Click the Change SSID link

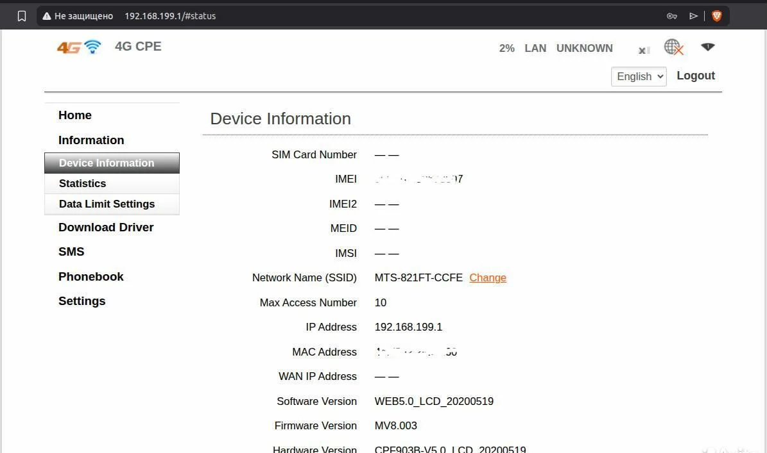click(x=488, y=277)
